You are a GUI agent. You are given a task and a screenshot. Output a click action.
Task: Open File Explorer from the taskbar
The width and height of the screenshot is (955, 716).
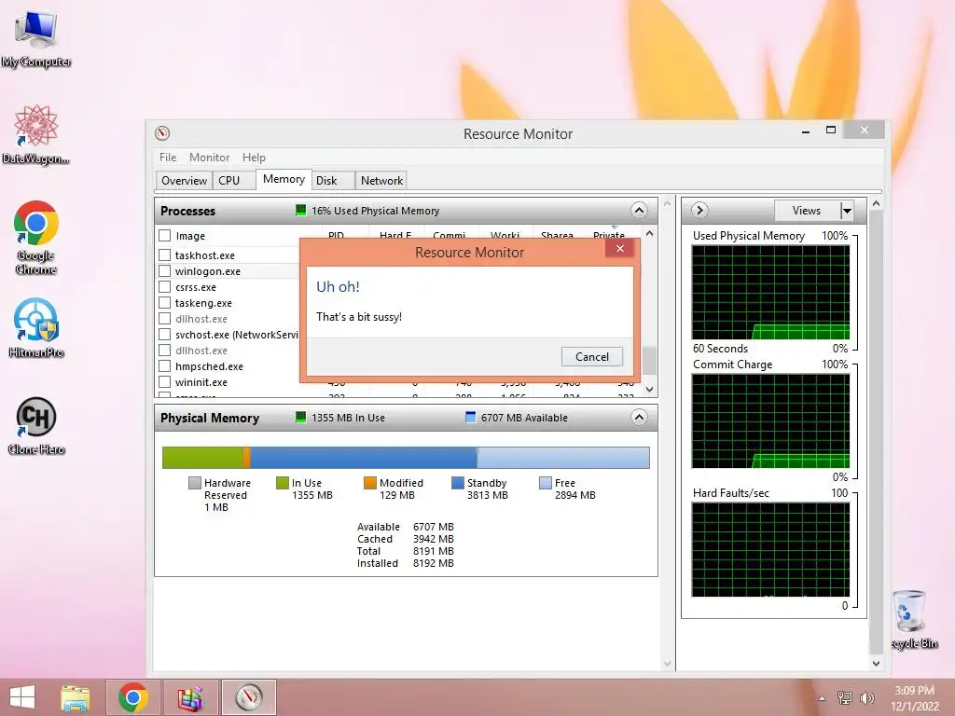(x=75, y=697)
